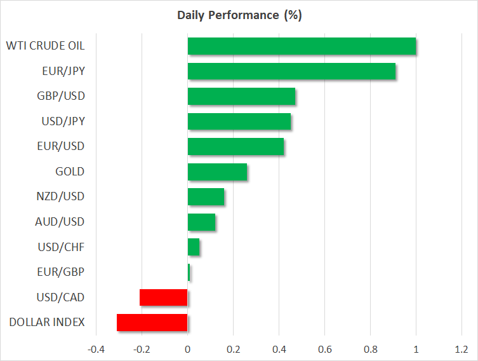The image size is (478, 361).
Task: Select the AUD/USD bar
Action: pos(201,222)
